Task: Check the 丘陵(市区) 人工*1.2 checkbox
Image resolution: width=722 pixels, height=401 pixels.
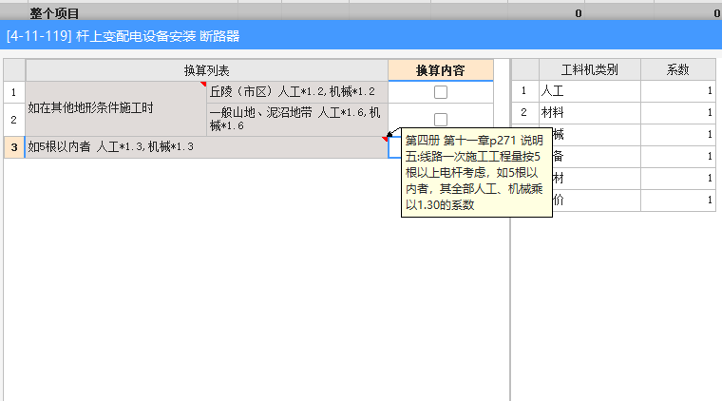Action: tap(441, 92)
